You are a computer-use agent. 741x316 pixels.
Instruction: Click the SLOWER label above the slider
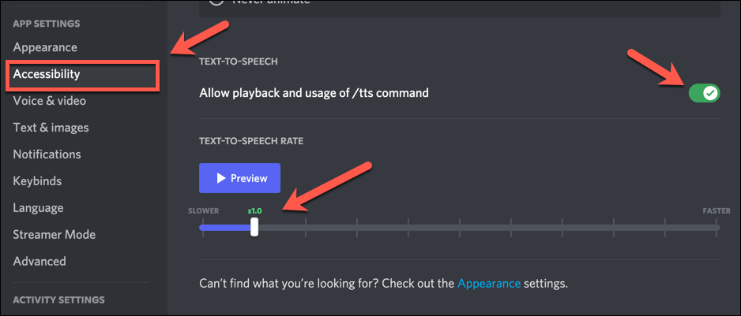click(203, 211)
